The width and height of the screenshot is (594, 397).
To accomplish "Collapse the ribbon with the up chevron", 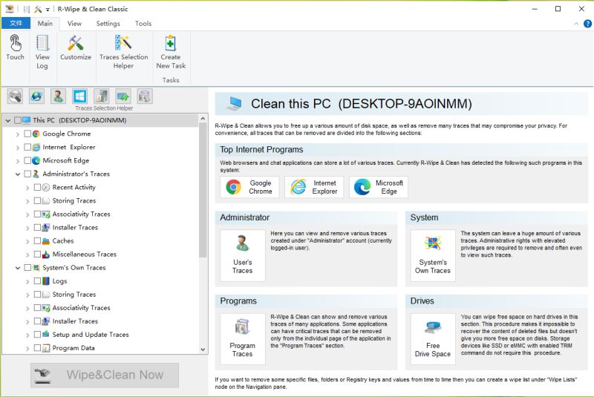I will coord(576,24).
